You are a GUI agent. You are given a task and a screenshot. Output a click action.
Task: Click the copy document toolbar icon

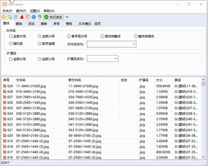(16, 17)
